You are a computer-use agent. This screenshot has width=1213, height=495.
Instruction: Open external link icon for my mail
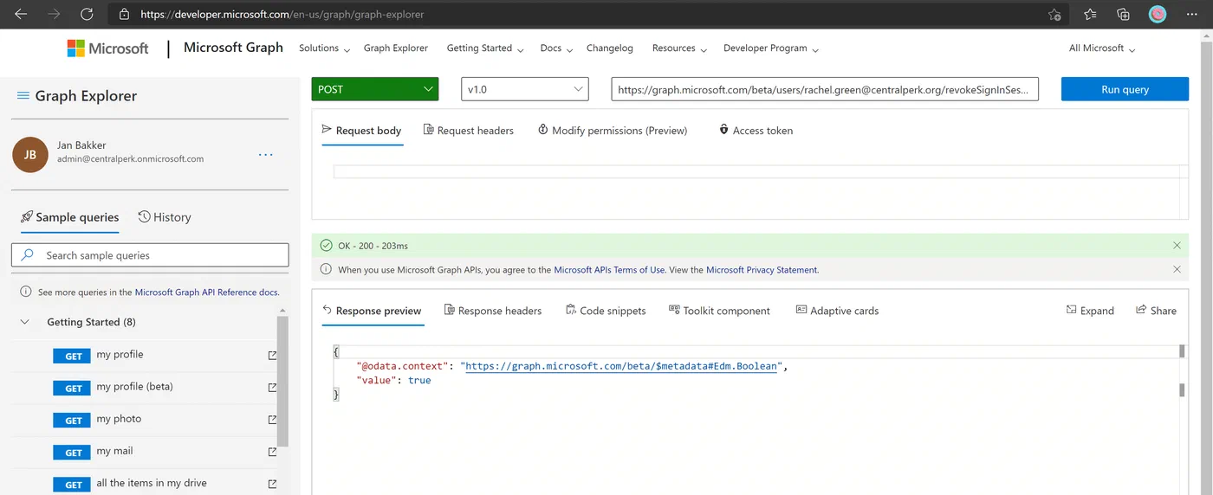pyautogui.click(x=272, y=452)
